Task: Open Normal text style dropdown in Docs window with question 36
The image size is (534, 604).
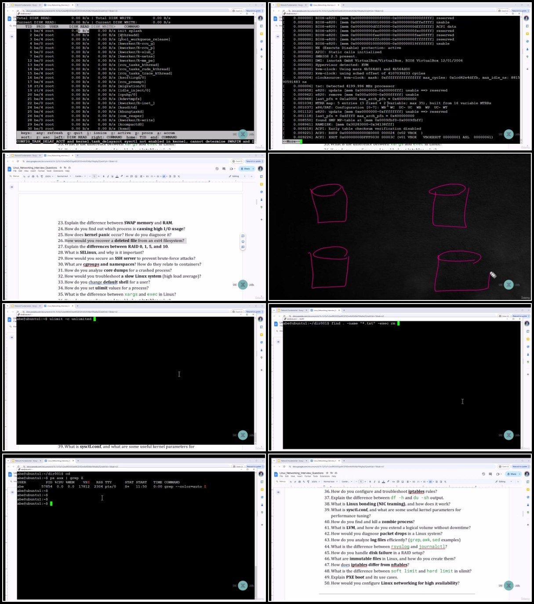Action: click(331, 481)
